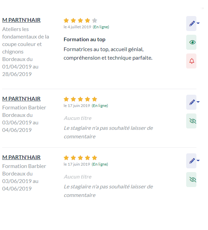Screen dimensions: 208x230
Task: Click the 'Formation au top' review title
Action: (85, 40)
